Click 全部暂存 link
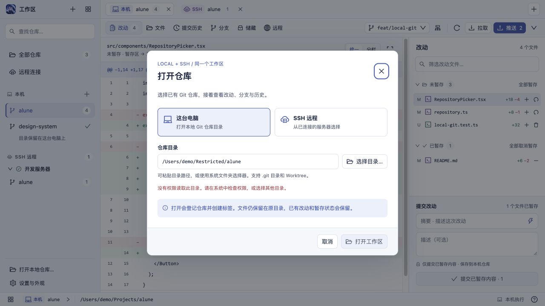The height and width of the screenshot is (306, 545). [x=528, y=85]
